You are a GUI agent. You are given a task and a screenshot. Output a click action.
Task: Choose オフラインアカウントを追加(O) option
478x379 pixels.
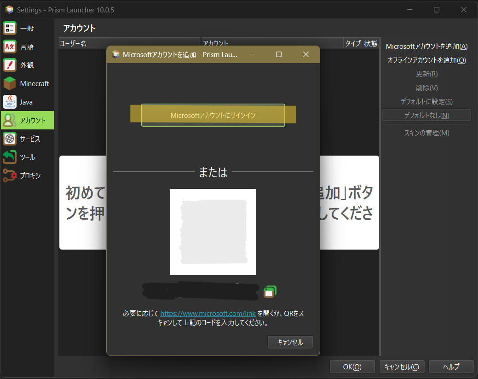click(426, 60)
